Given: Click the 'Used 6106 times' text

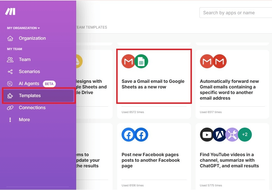Looking at the screenshot, I should click(x=133, y=186).
